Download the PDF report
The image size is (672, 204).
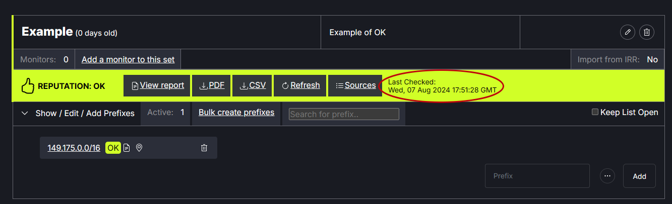(212, 85)
